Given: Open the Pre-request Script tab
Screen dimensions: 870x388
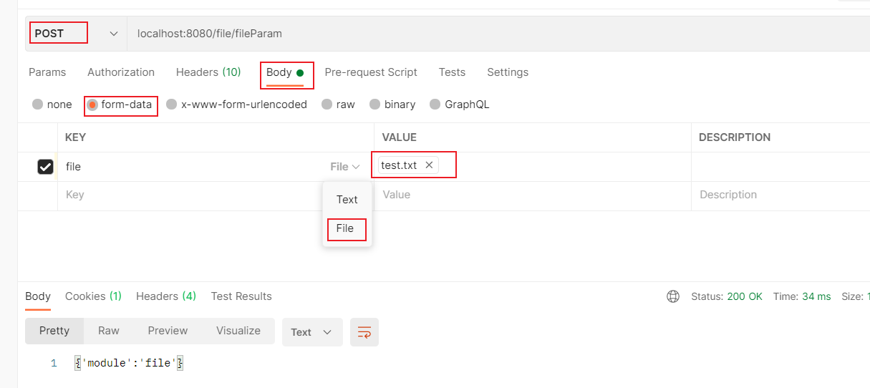Looking at the screenshot, I should (371, 72).
